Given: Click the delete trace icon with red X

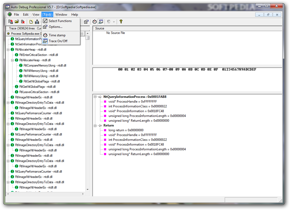Looking at the screenshot, I should coord(23,22).
